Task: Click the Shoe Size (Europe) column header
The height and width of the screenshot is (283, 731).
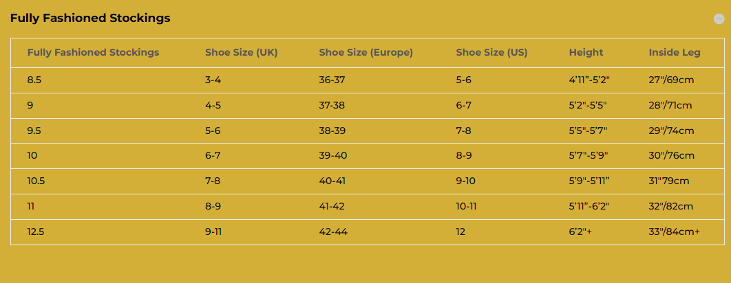Action: (365, 53)
